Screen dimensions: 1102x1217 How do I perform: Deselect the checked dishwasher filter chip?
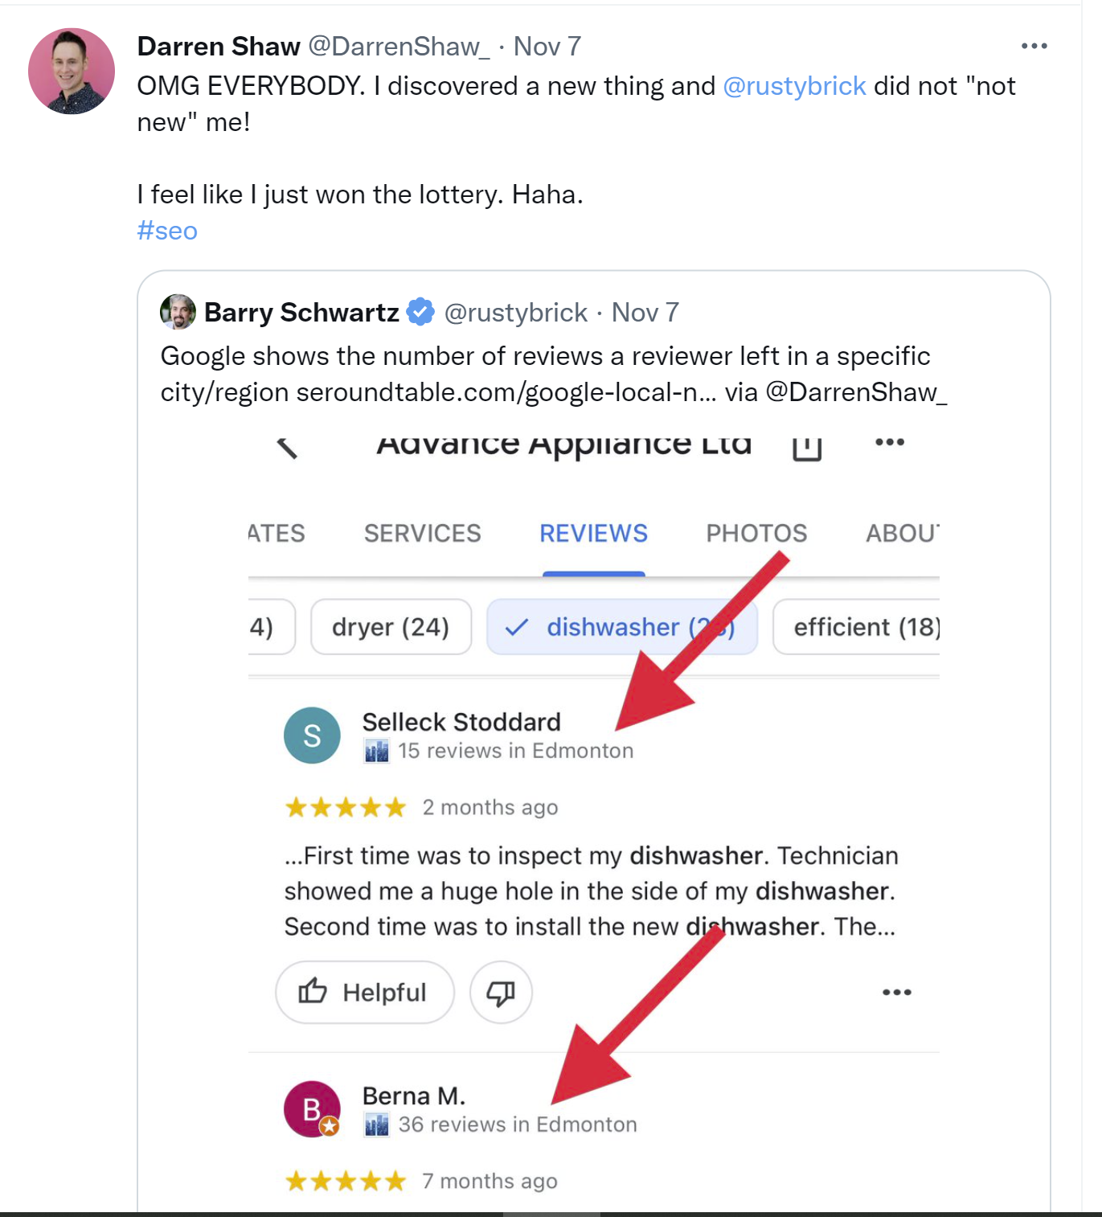click(x=621, y=627)
